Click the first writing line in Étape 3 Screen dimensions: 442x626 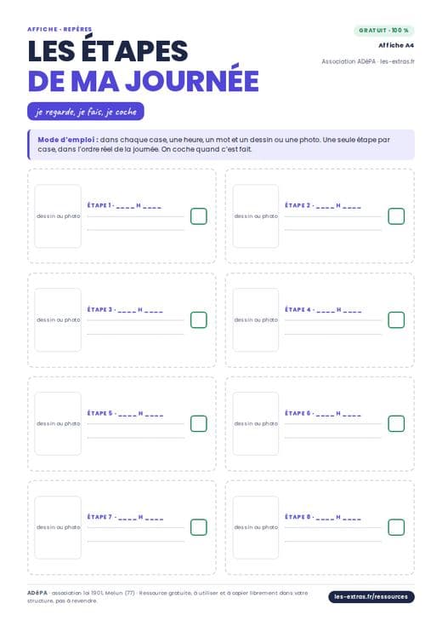[135, 320]
